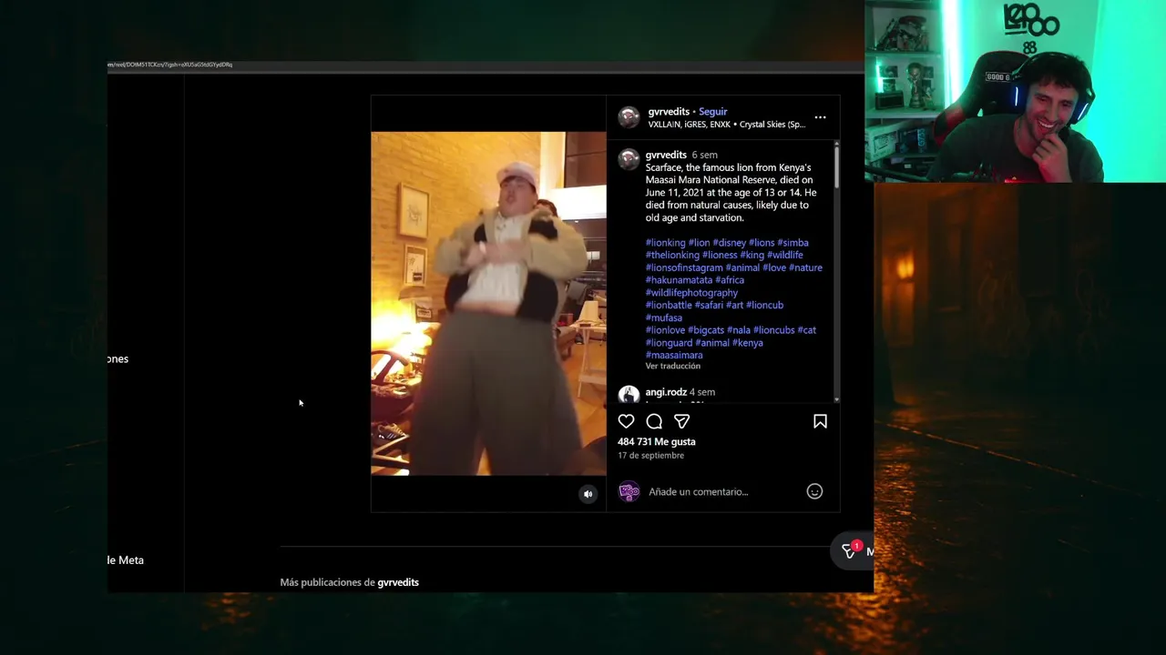The image size is (1166, 655).
Task: Open the Crystal Skies audio track link
Action: click(x=772, y=125)
